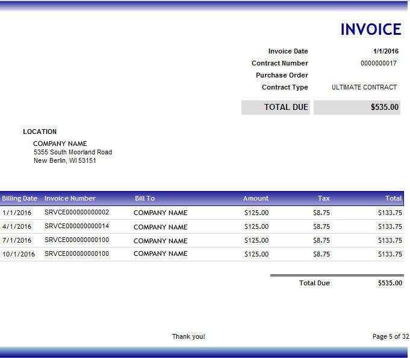Click the 5355 South Moorland Road address

click(x=73, y=152)
